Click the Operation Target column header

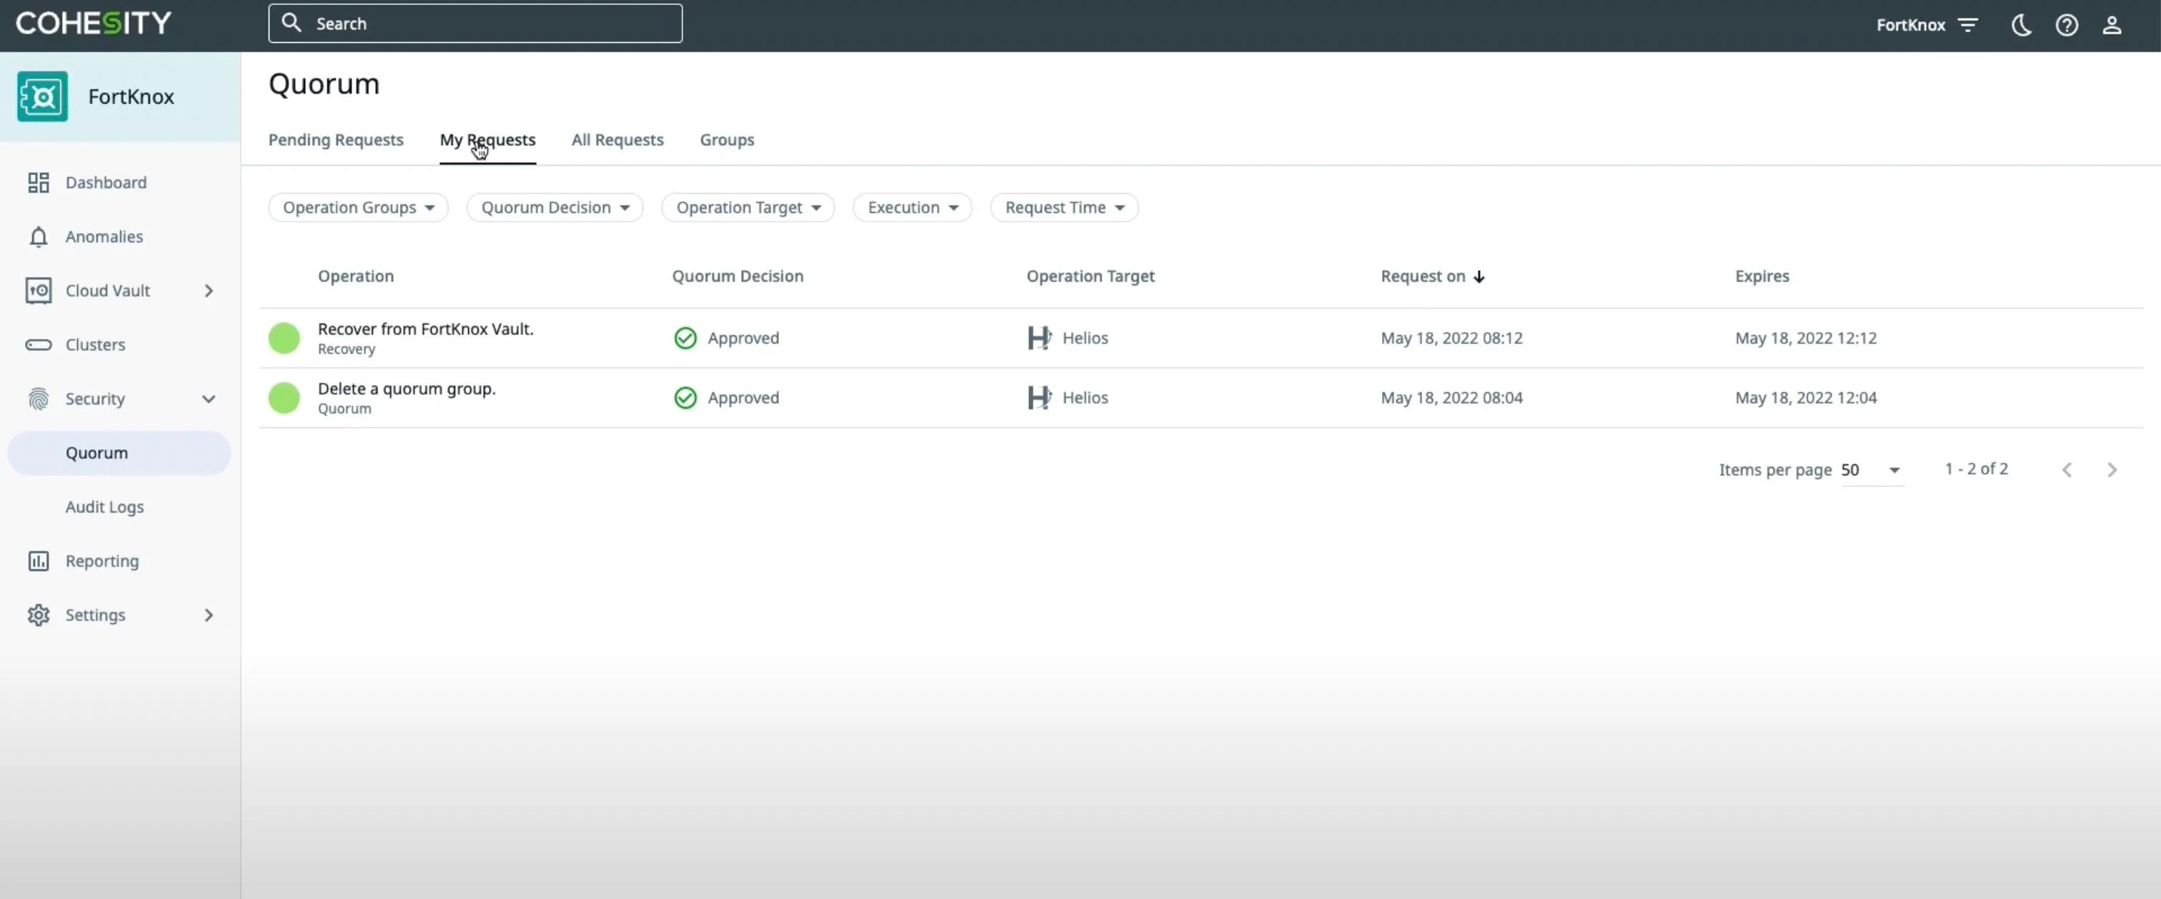pyautogui.click(x=1091, y=276)
